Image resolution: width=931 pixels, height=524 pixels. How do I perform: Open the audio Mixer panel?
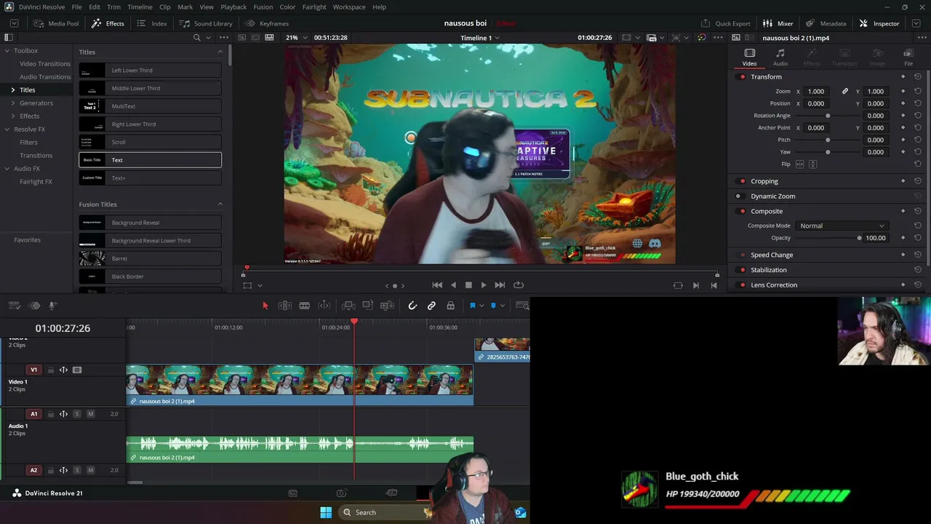778,23
